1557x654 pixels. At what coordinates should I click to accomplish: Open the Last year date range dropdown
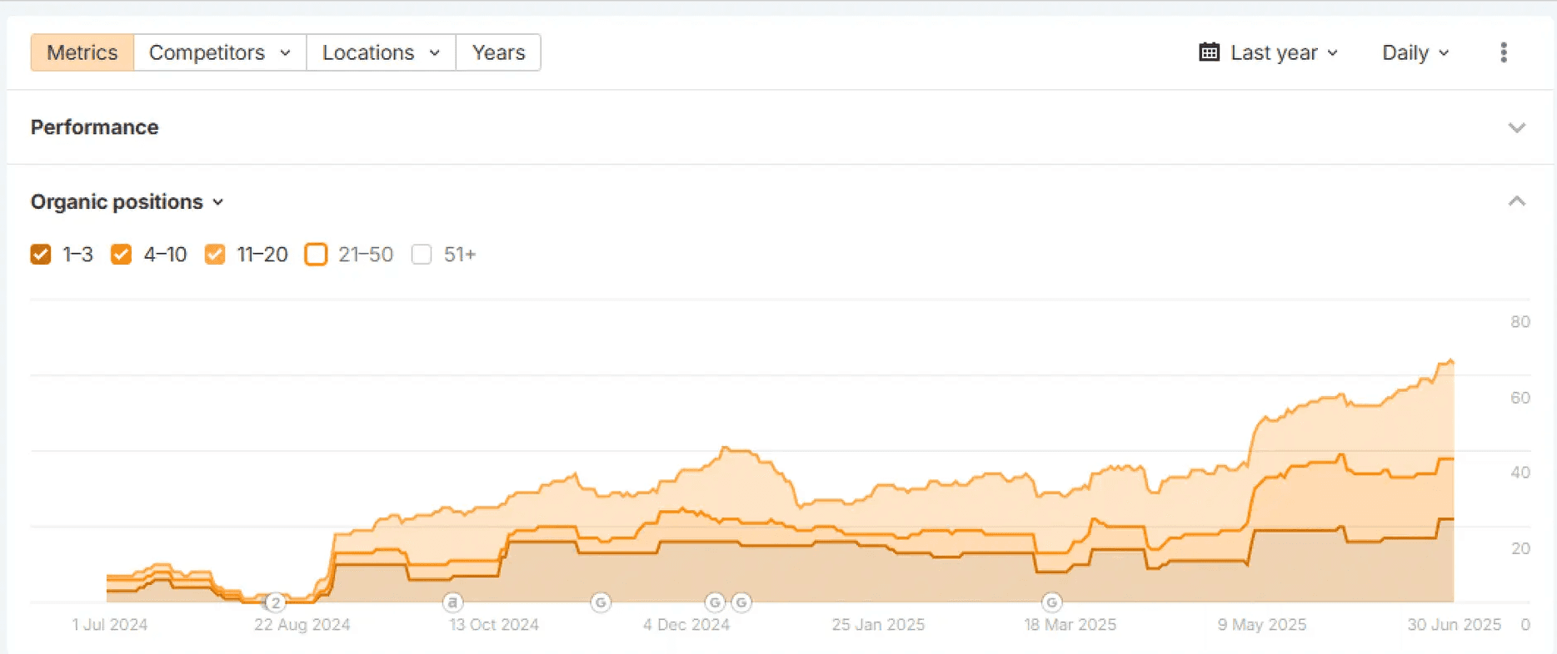point(1269,52)
